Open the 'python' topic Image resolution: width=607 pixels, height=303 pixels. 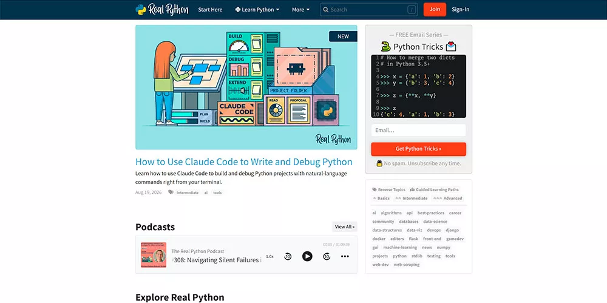(x=400, y=256)
